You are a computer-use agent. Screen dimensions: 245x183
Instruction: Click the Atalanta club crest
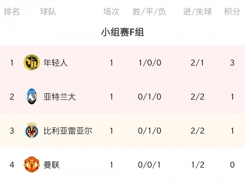(32, 96)
